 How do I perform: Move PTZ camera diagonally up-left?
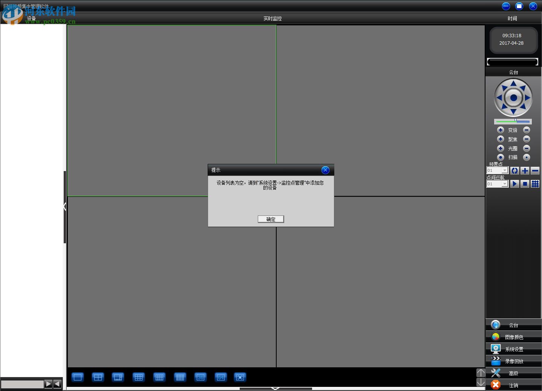(504, 88)
